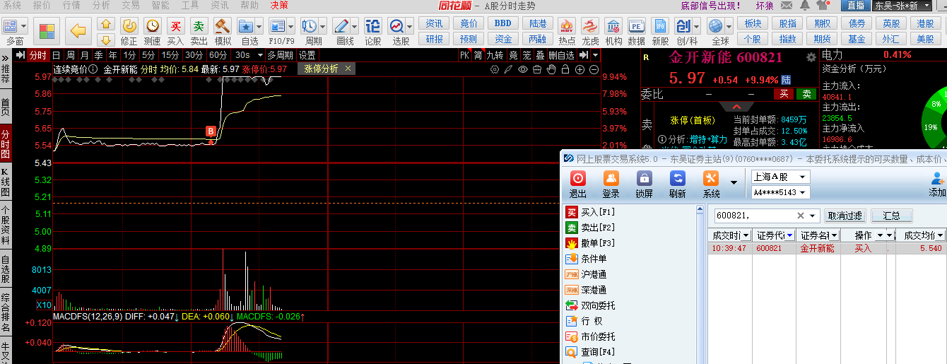947x364 pixels.
Task: Open the 选股 stock picker icon
Action: point(396,27)
